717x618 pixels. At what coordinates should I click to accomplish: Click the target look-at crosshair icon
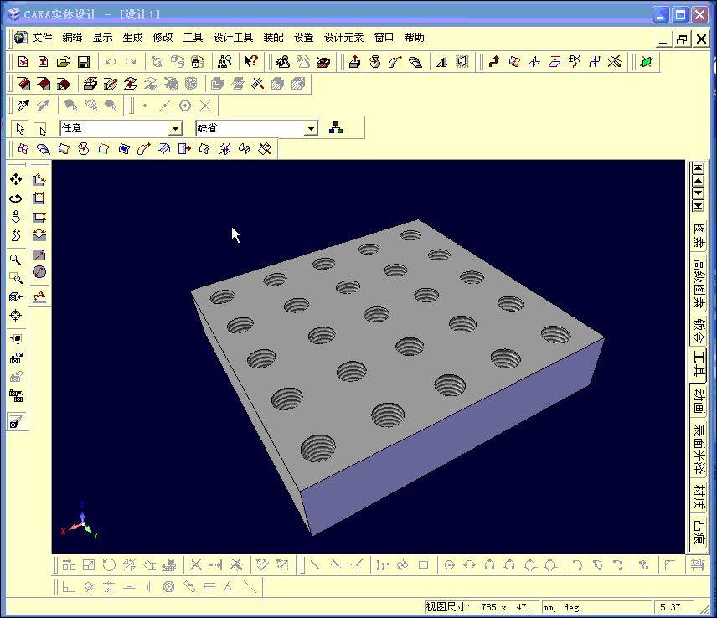[x=16, y=316]
